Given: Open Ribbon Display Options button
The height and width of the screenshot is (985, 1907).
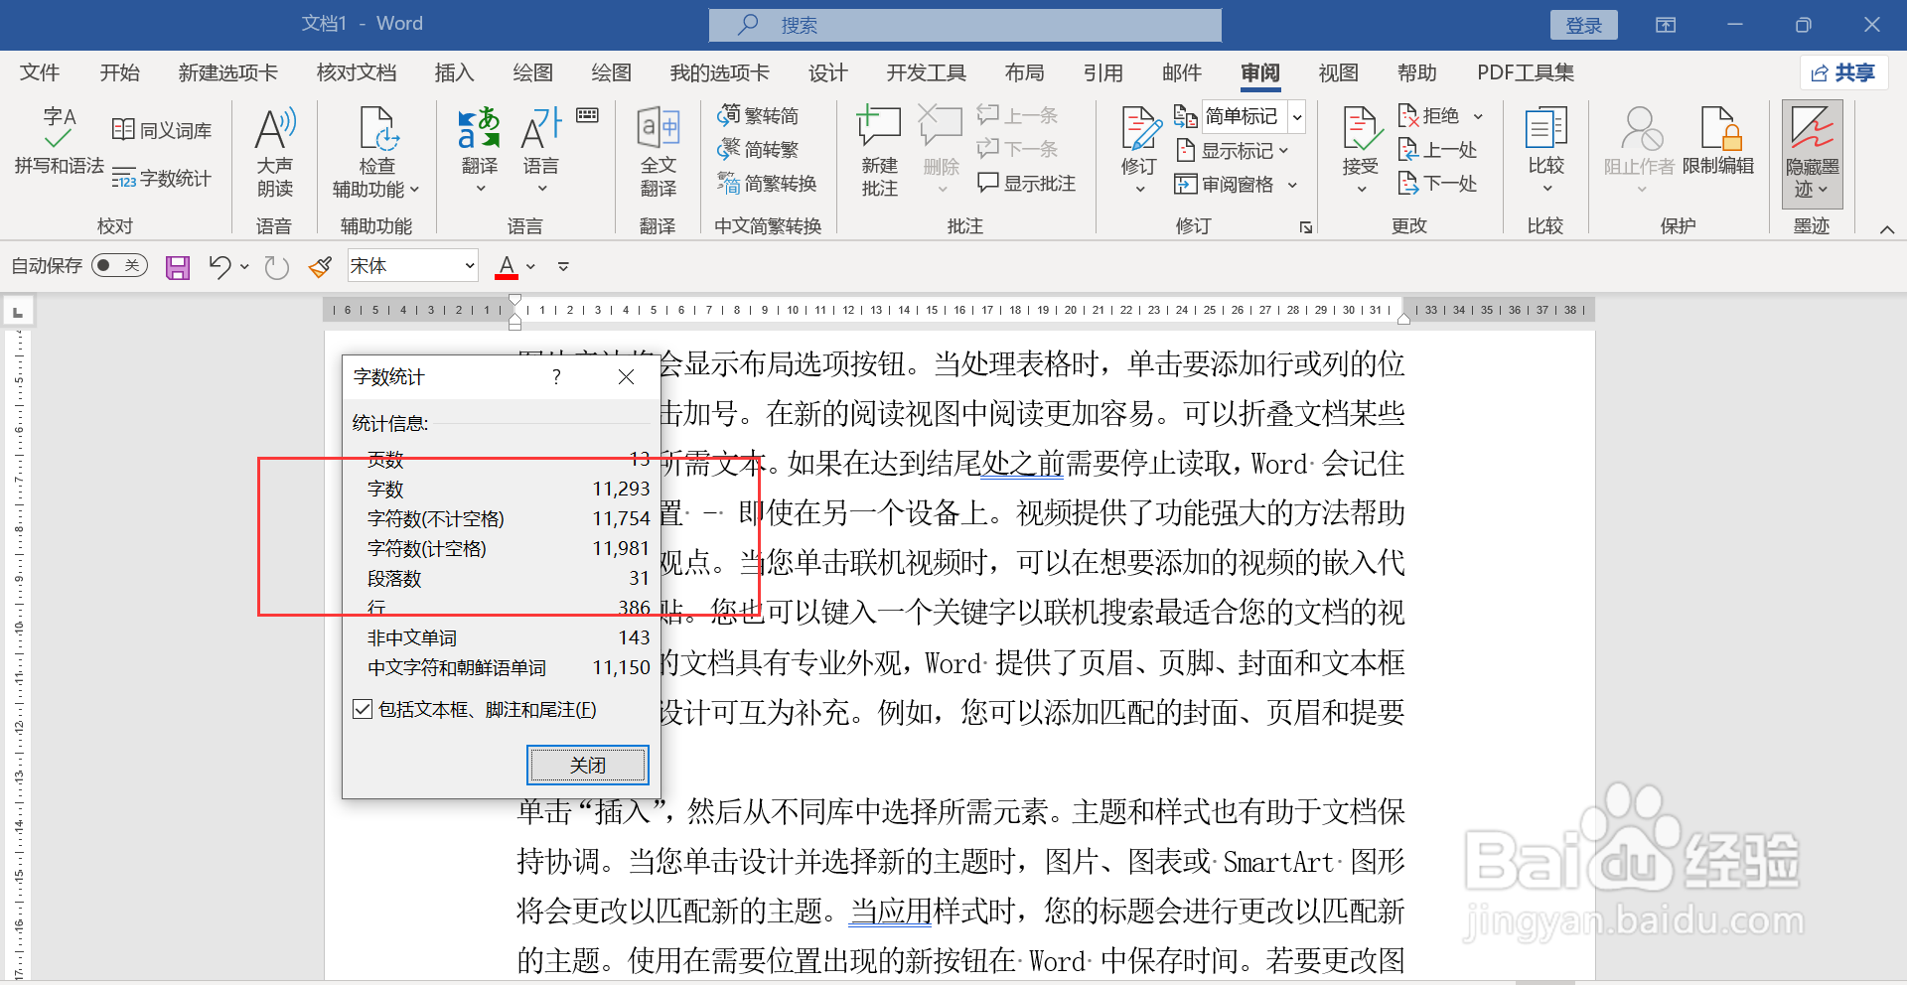Looking at the screenshot, I should coord(1666,25).
